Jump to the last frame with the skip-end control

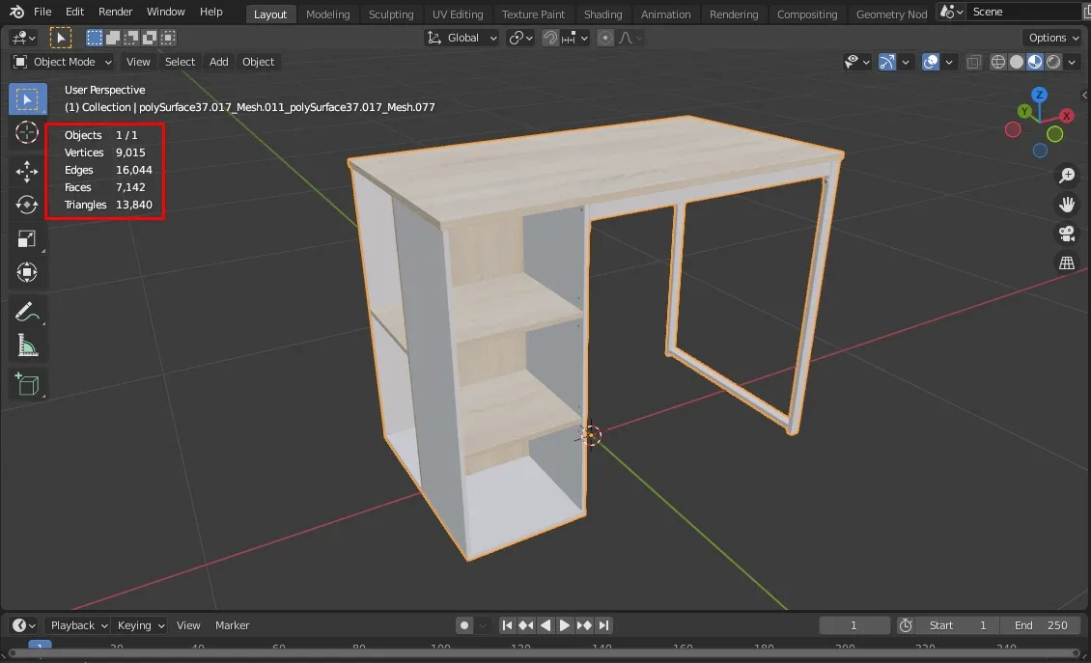[x=603, y=625]
